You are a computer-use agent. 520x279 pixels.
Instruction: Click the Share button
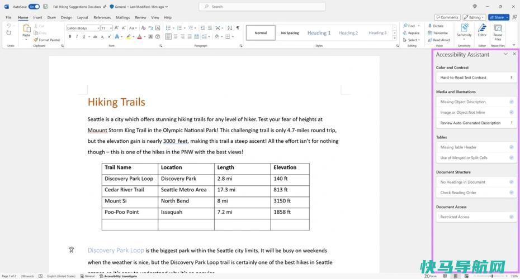(x=499, y=17)
